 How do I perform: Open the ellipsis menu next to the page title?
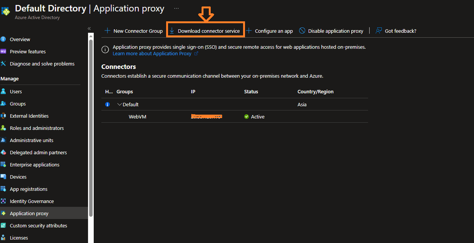click(176, 8)
